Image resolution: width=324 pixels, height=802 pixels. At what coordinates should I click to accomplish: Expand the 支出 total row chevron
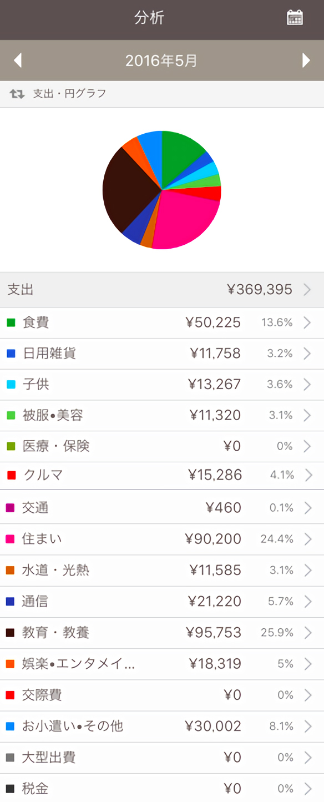[307, 289]
